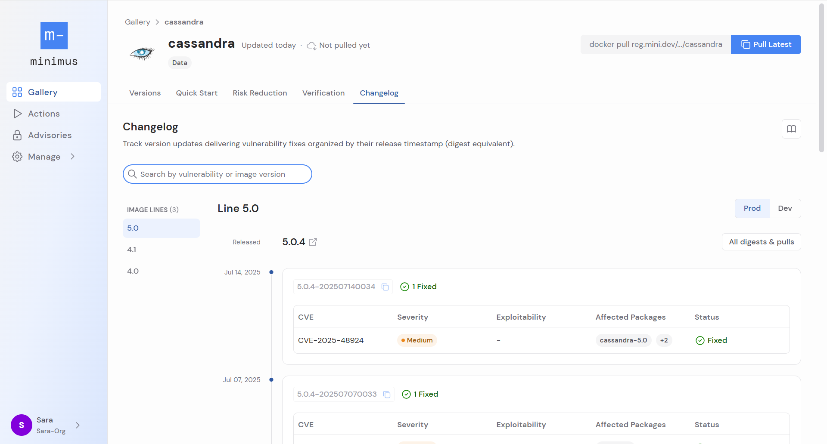Click the Advisories lock icon
Screen dimensions: 827x444
coord(17,135)
